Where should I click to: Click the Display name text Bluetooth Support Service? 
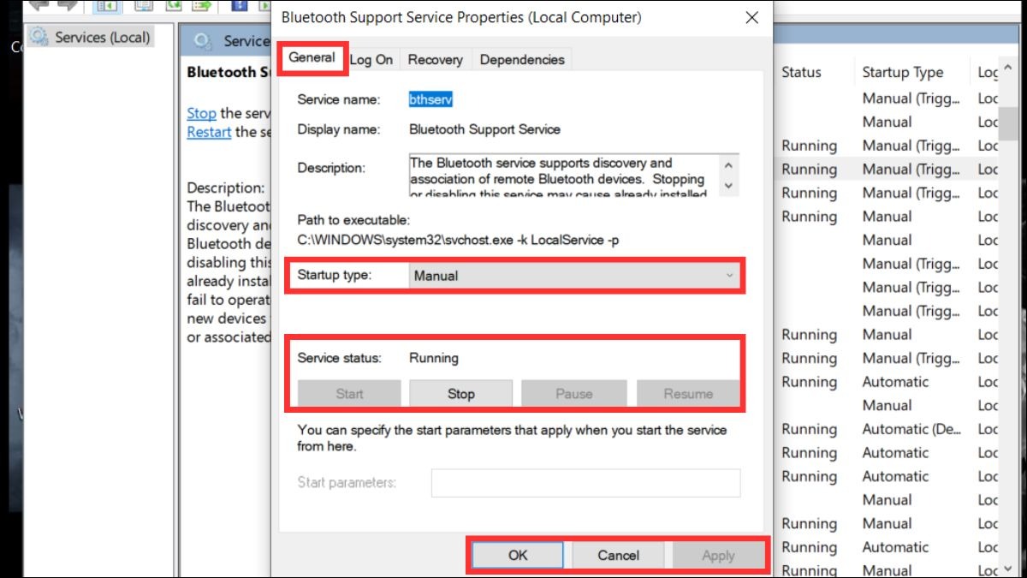[x=484, y=129]
